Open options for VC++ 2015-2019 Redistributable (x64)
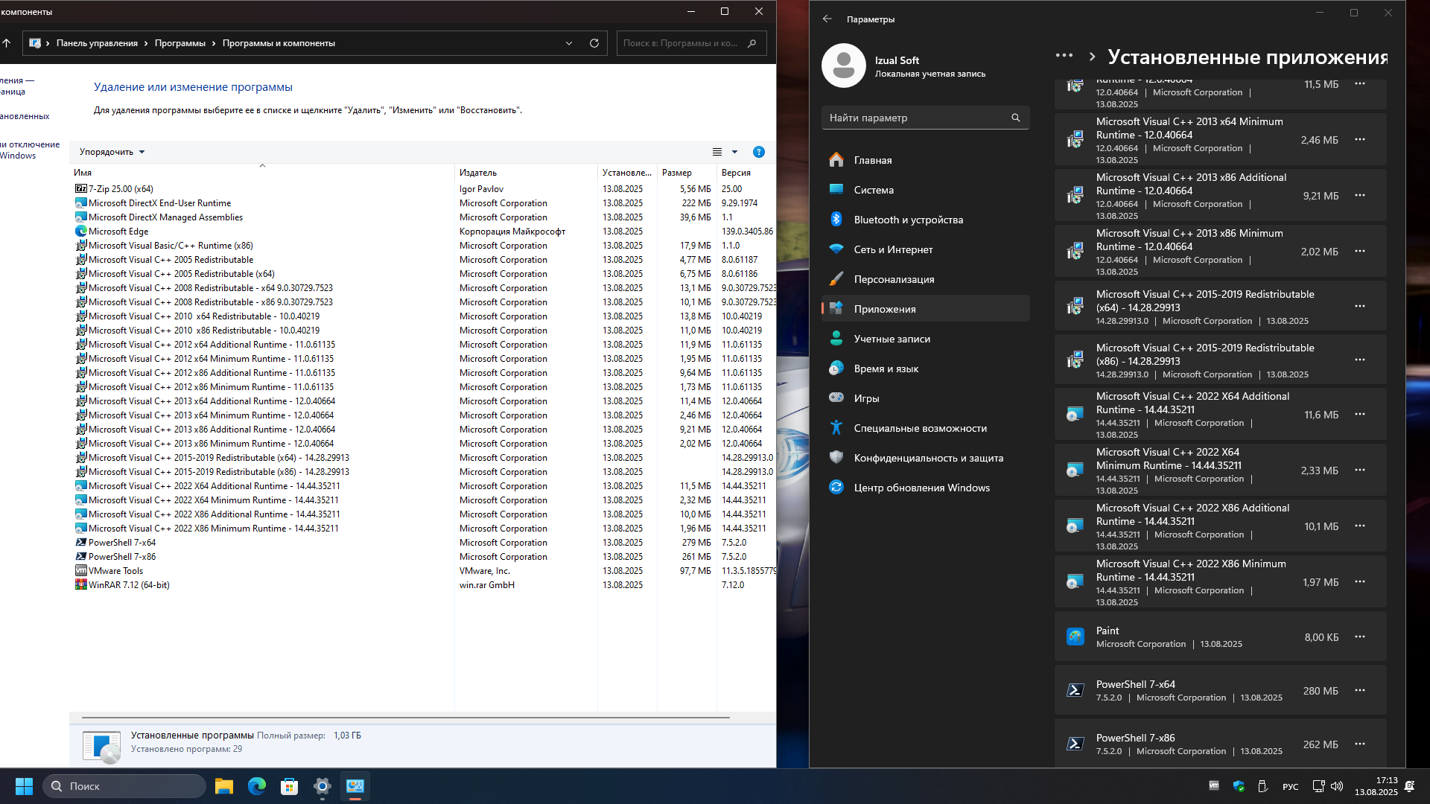Screen dimensions: 1430x804 click(1360, 306)
